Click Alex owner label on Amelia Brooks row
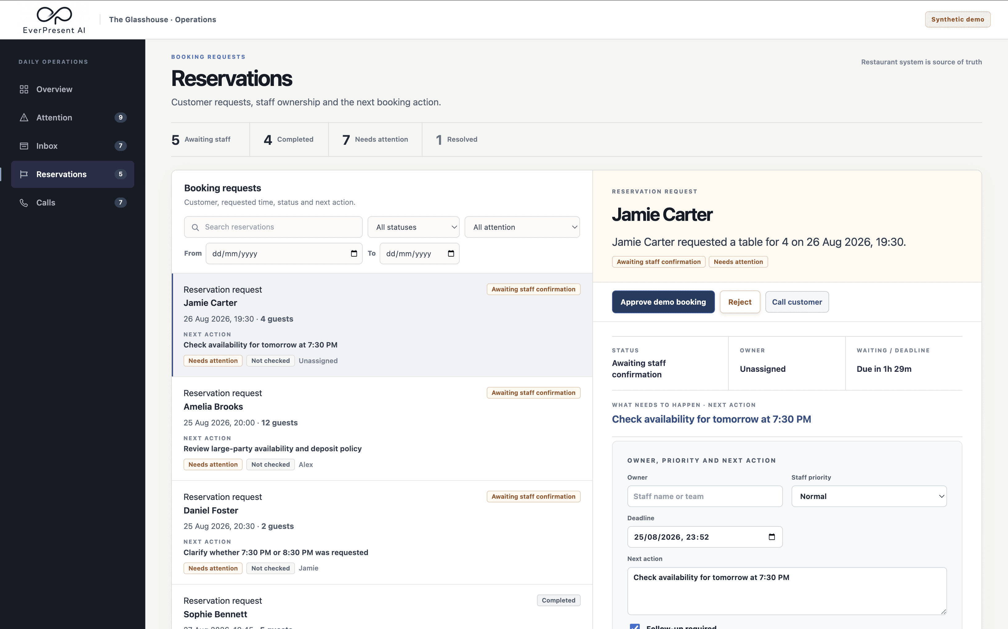 click(x=305, y=465)
